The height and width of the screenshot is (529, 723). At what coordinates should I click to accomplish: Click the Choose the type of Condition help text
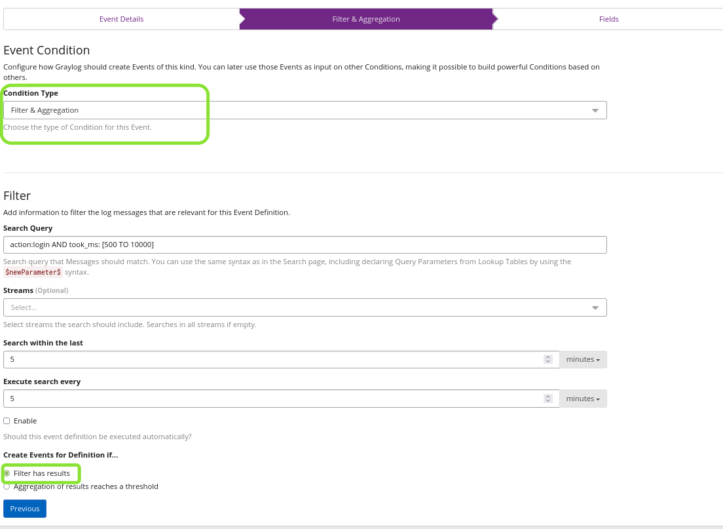click(x=77, y=127)
